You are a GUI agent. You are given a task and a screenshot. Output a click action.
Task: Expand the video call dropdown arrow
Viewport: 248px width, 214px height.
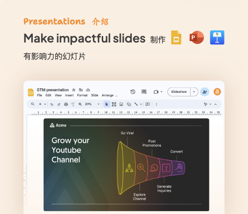(x=161, y=92)
